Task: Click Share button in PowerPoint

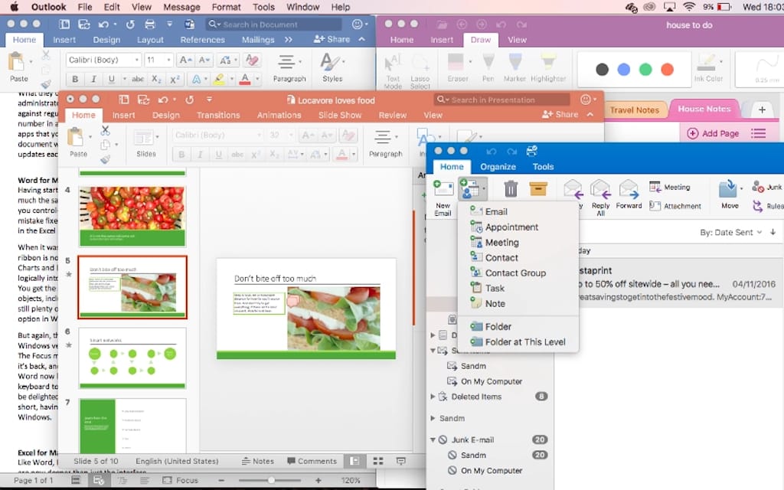Action: 560,115
